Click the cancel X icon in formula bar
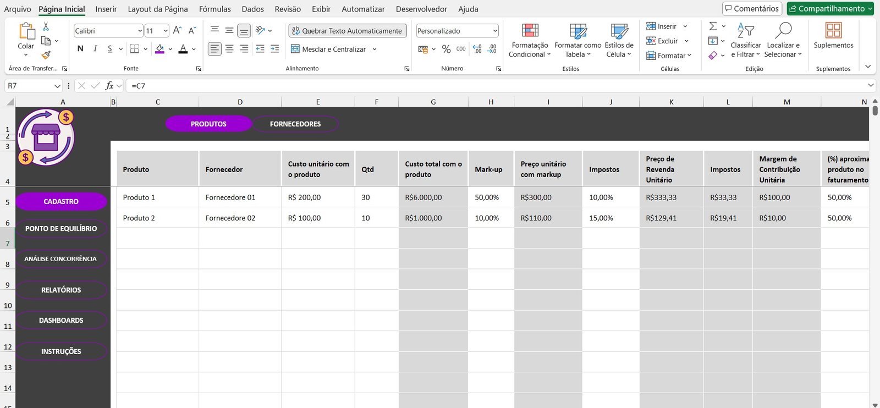The height and width of the screenshot is (408, 880). (81, 86)
